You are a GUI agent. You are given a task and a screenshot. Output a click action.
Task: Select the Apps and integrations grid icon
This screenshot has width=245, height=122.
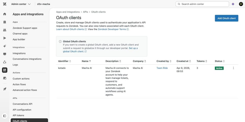5,70
